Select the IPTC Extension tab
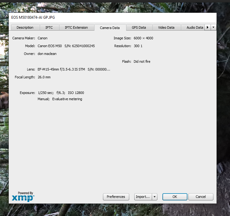The height and width of the screenshot is (216, 230). tap(76, 27)
